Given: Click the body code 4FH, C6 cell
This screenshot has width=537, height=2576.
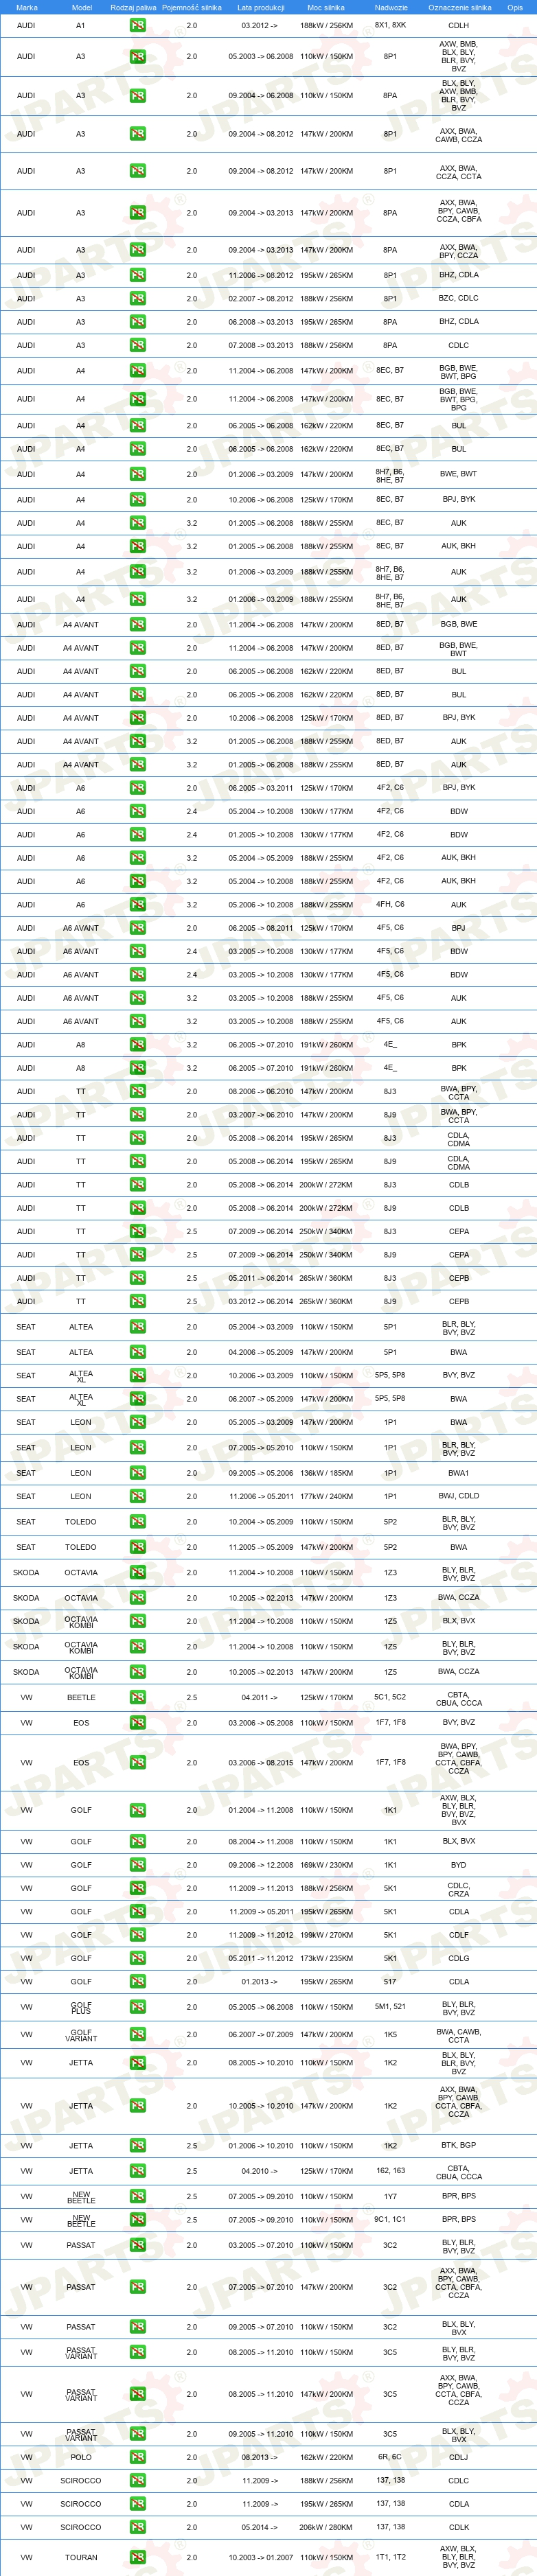Looking at the screenshot, I should click(x=390, y=905).
